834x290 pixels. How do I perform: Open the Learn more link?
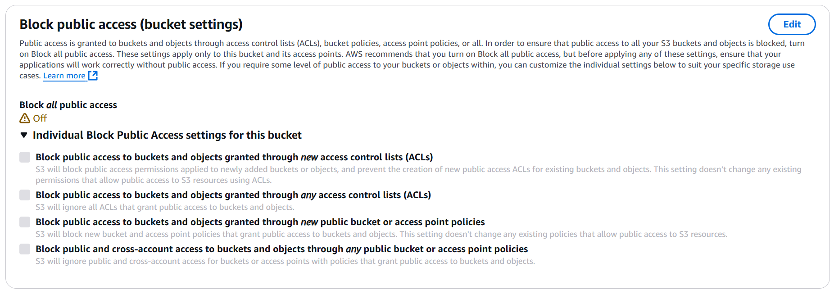tap(64, 76)
